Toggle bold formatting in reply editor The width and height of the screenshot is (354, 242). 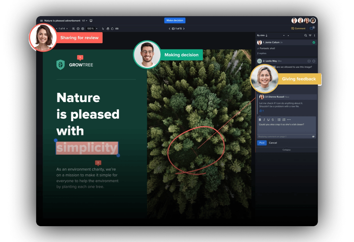(260, 120)
